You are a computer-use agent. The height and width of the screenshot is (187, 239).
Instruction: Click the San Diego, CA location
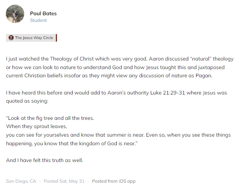pos(21,181)
